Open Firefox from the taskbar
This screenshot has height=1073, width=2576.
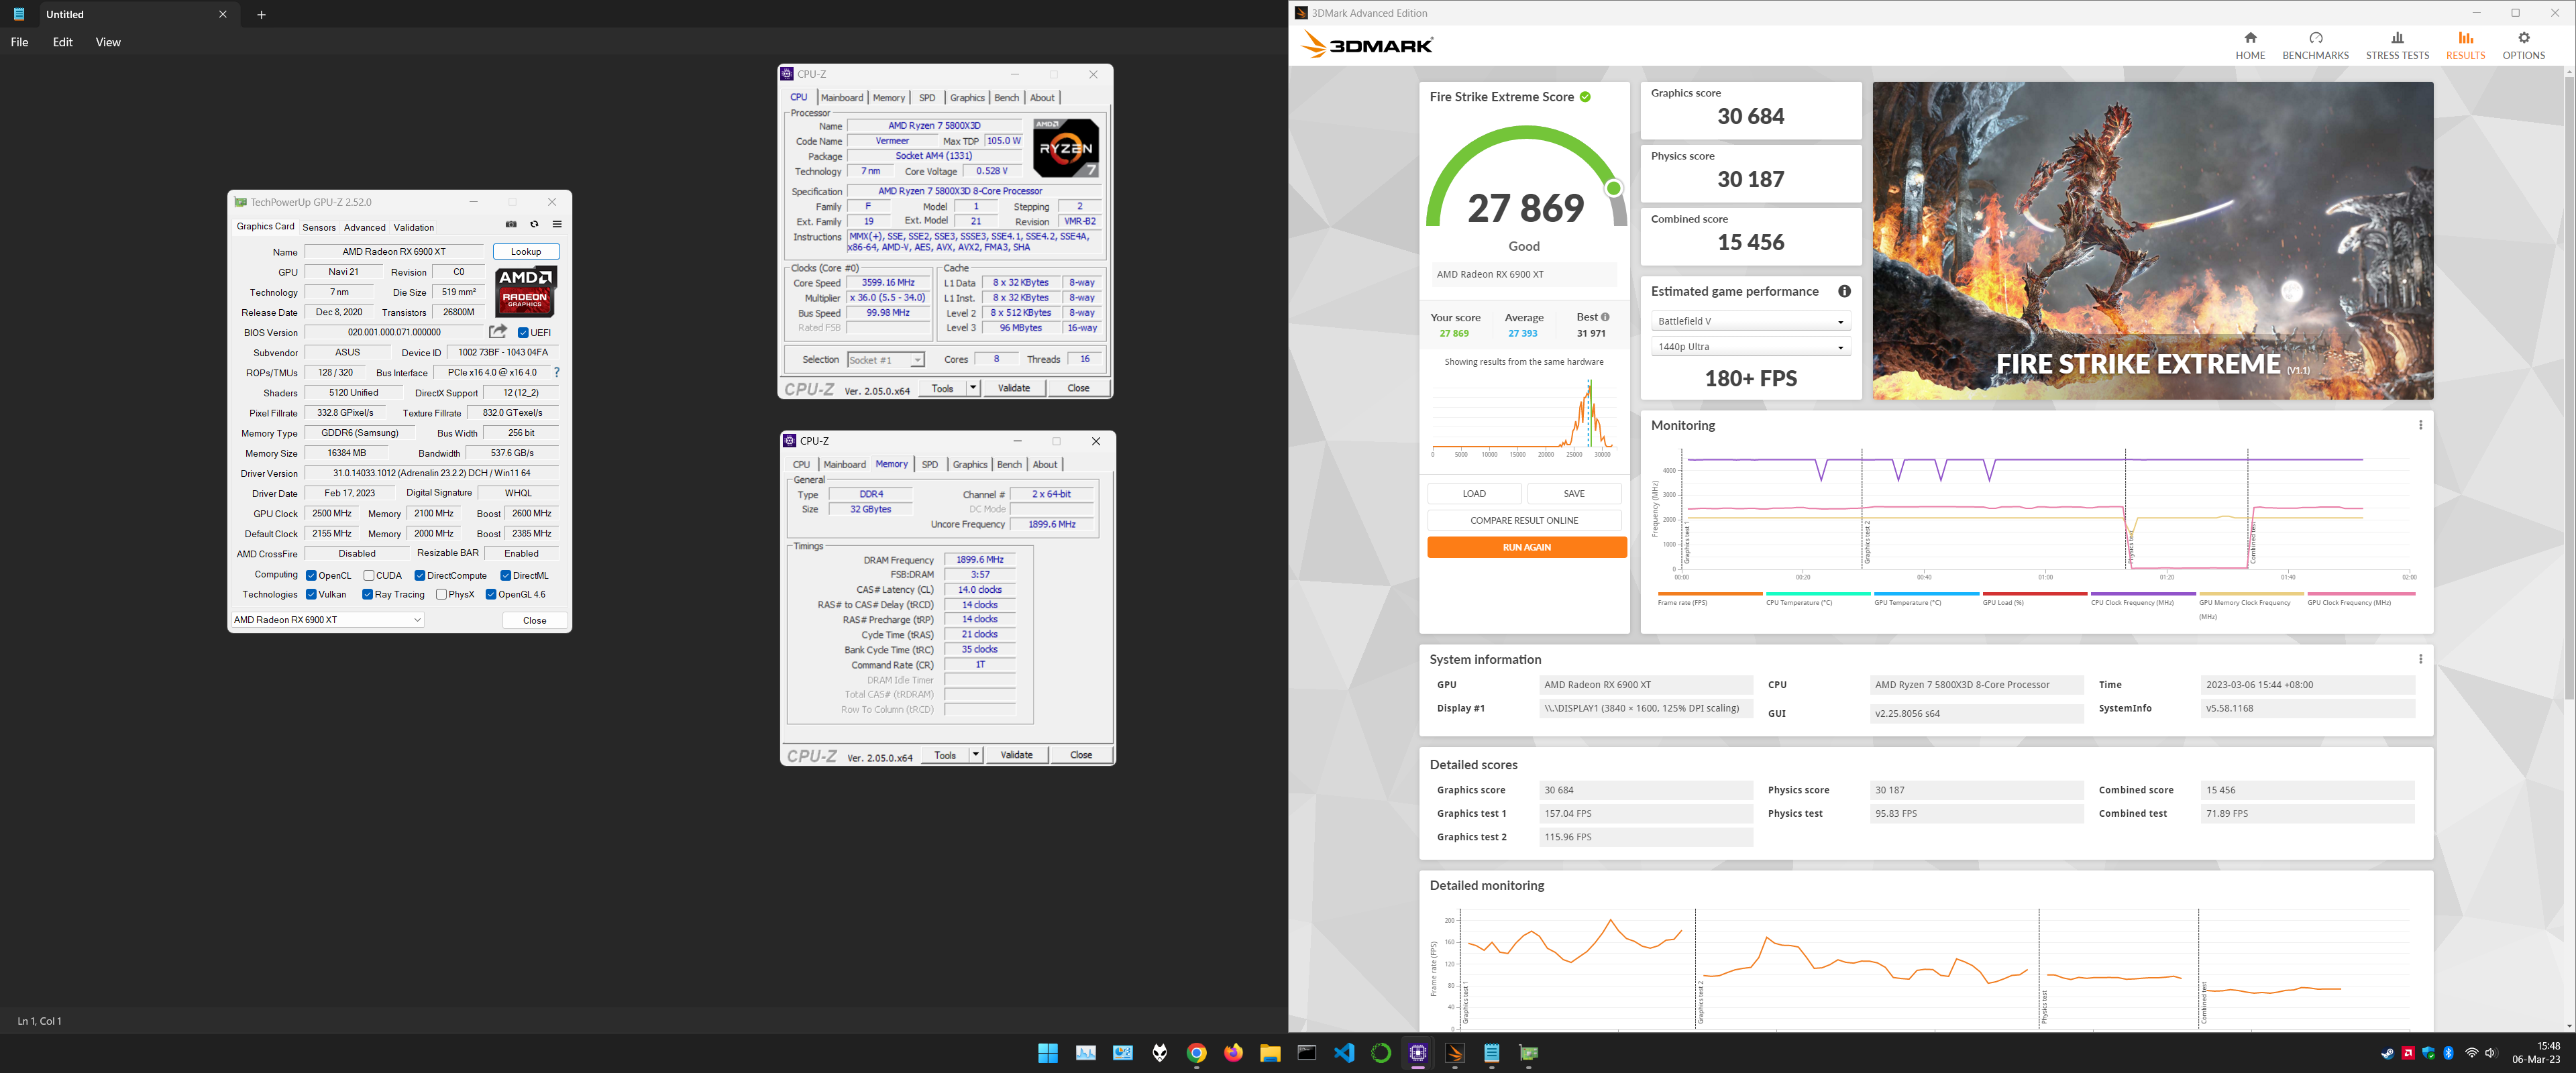(x=1234, y=1053)
